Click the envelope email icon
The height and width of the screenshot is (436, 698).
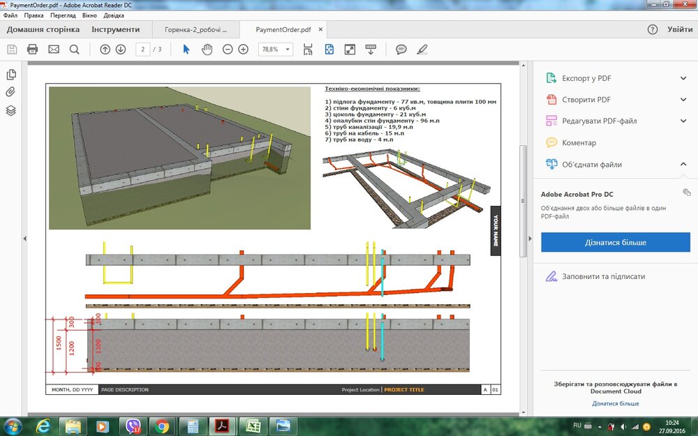[54, 50]
